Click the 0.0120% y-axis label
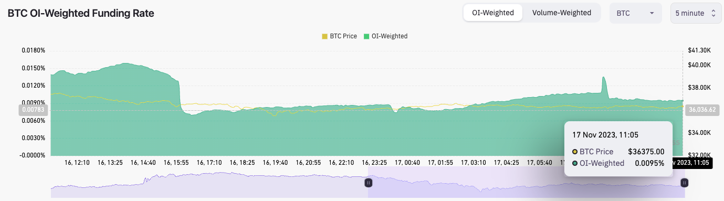 point(34,86)
